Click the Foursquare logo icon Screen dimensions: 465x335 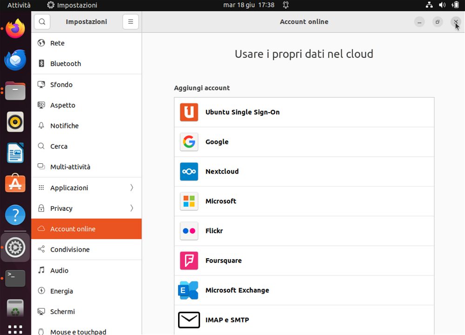pos(189,261)
